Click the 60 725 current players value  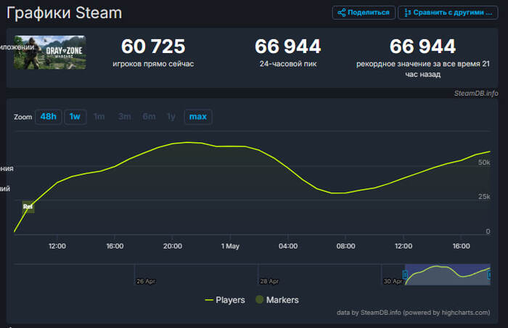click(153, 46)
